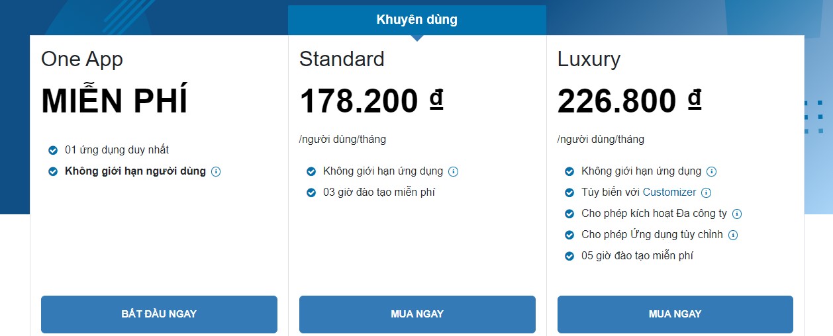Open info icon next to Standard Không giới hạn ứng dụng
The height and width of the screenshot is (336, 833).
pos(453,171)
